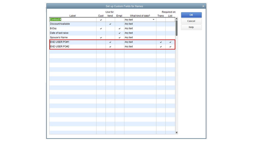Open data type dropdown for Contract #
This screenshot has width=253, height=142.
(153, 19)
